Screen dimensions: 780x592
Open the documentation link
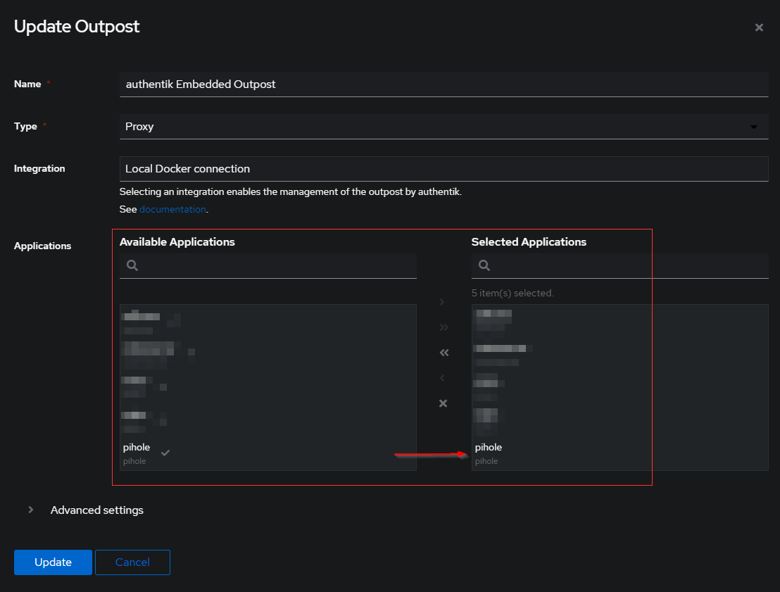(x=172, y=210)
